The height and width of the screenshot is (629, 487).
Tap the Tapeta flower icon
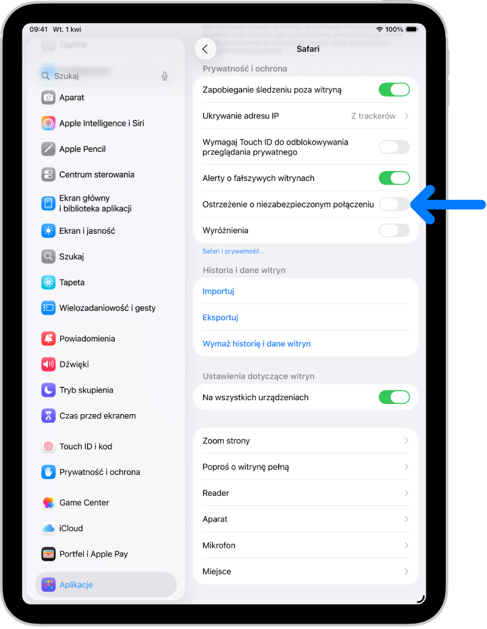pos(49,282)
